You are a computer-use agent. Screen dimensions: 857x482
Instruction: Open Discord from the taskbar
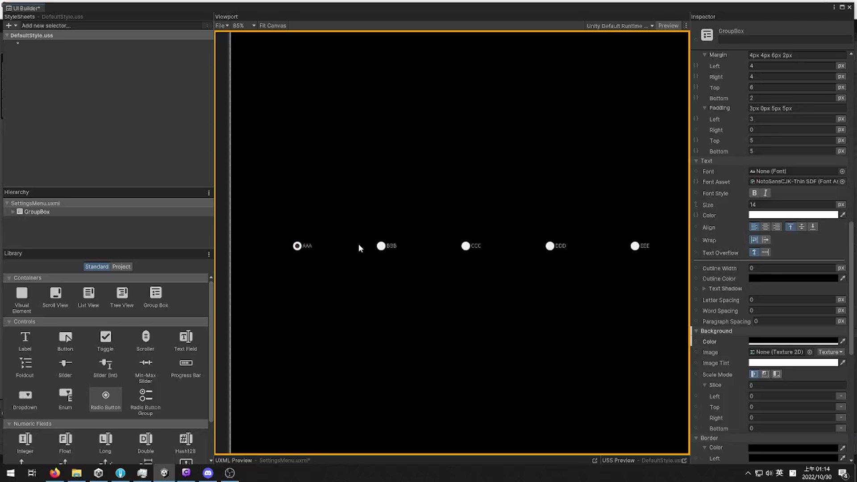pyautogui.click(x=208, y=473)
